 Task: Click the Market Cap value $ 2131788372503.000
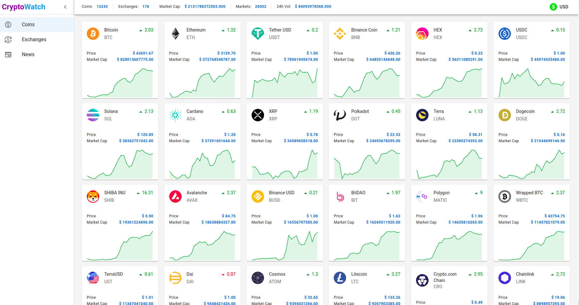(x=205, y=7)
